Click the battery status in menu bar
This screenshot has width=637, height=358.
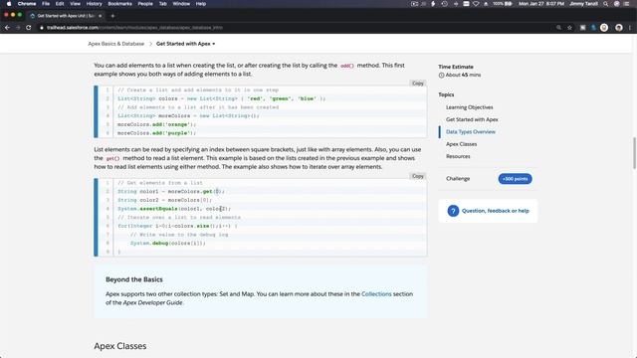[x=503, y=4]
